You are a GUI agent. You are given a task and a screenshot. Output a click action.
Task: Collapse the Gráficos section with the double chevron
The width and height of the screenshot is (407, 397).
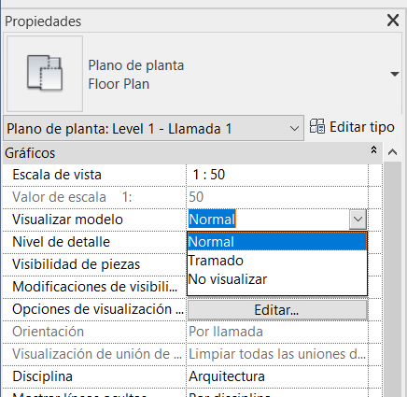pos(373,150)
